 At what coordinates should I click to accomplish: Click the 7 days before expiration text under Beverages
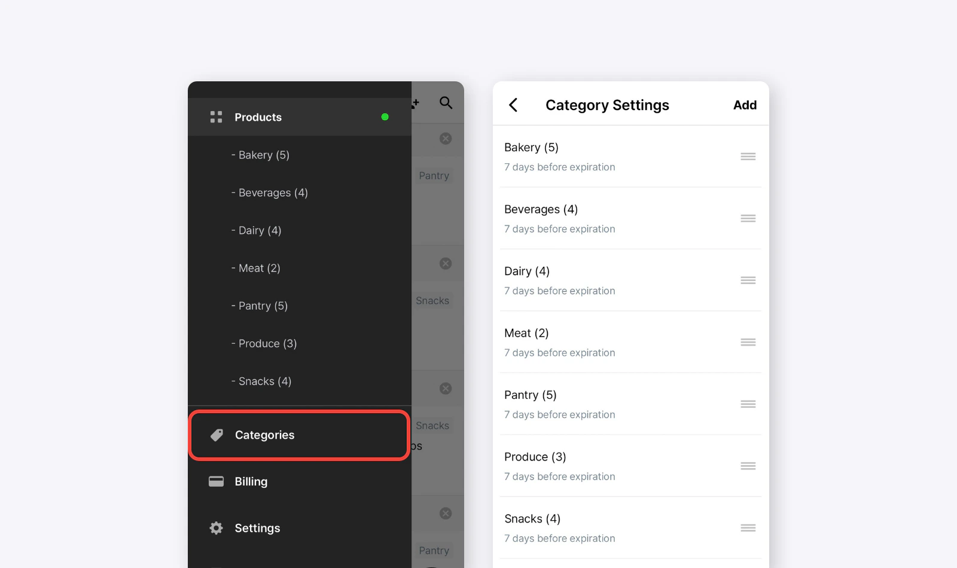[559, 228]
